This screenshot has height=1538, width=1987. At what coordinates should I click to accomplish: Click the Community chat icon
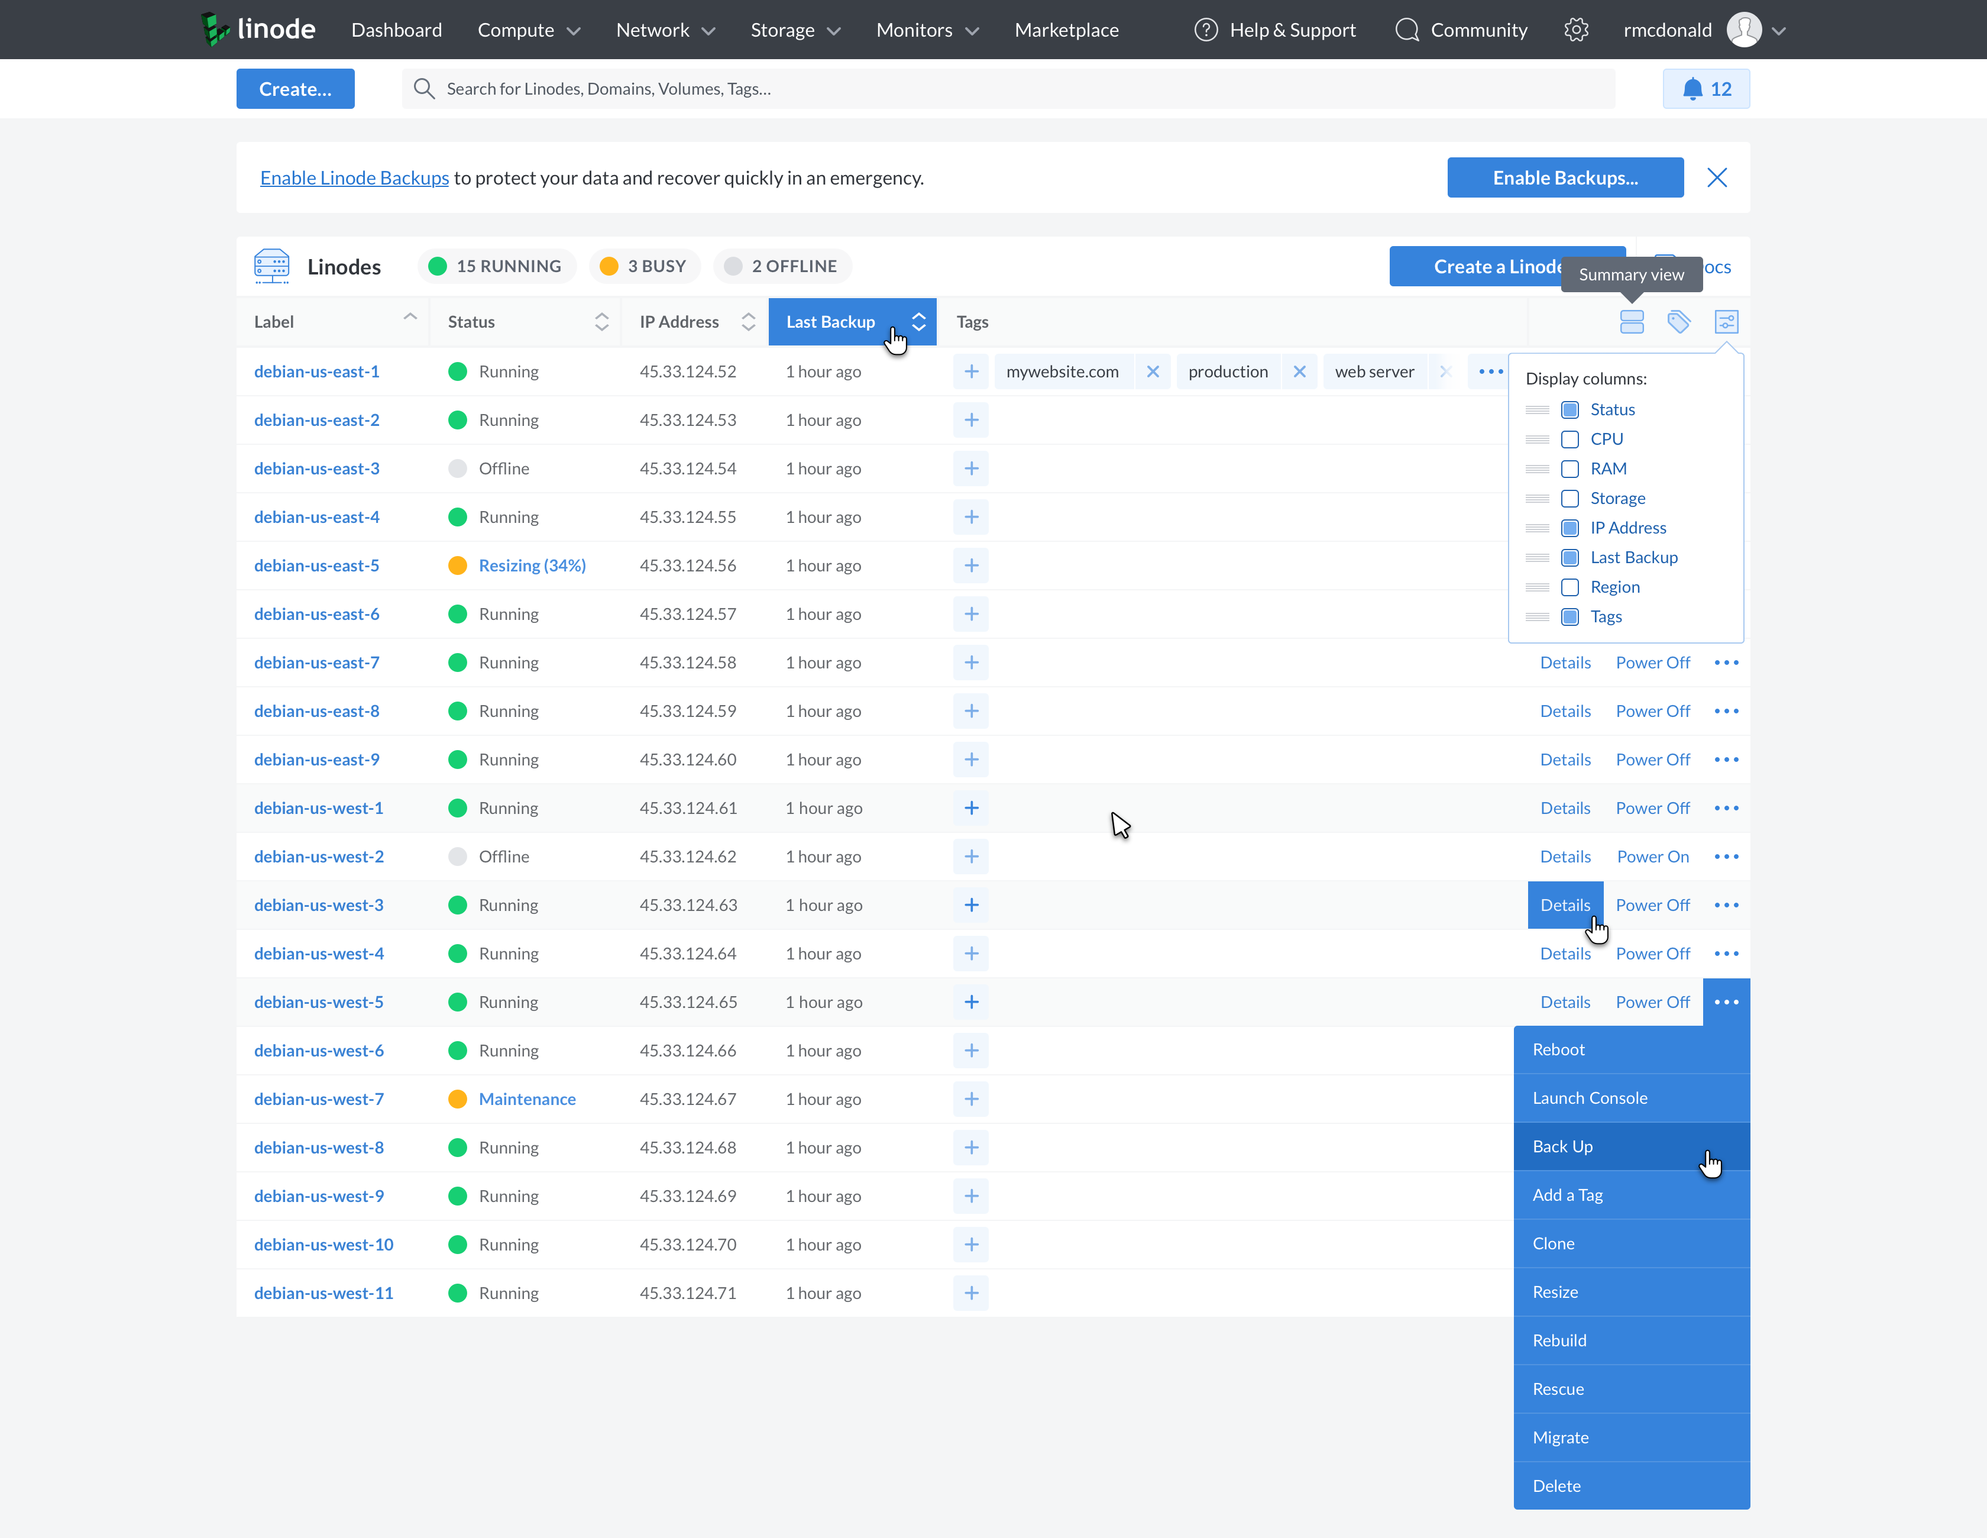(x=1406, y=30)
